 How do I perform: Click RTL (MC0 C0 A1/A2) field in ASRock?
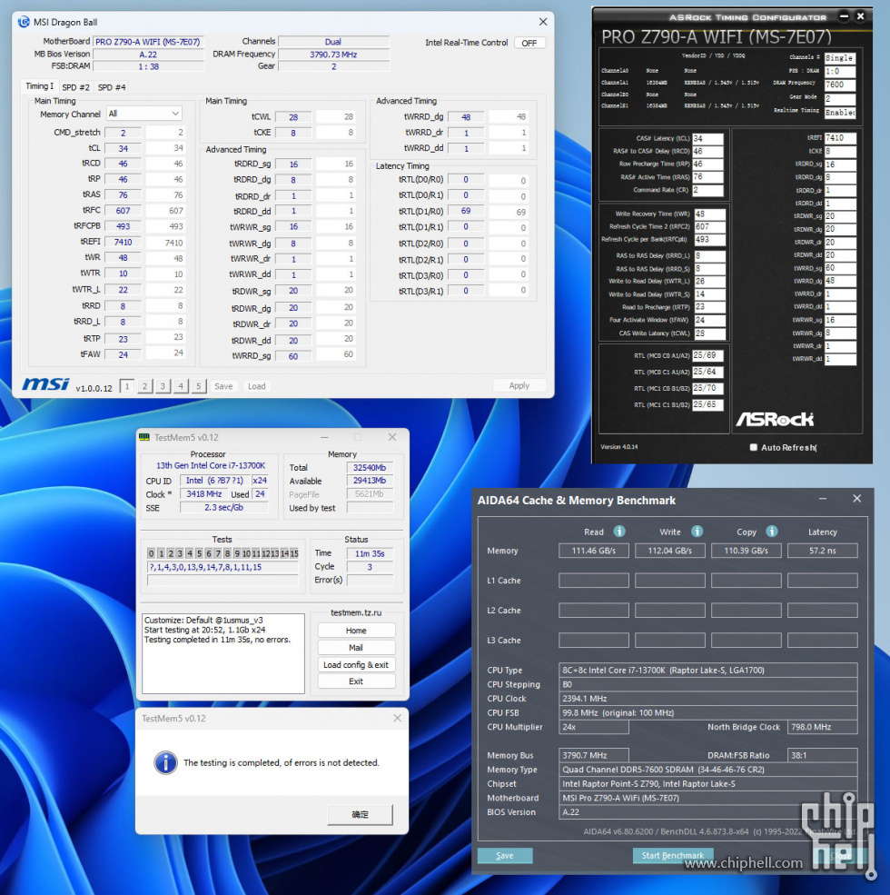(x=708, y=355)
